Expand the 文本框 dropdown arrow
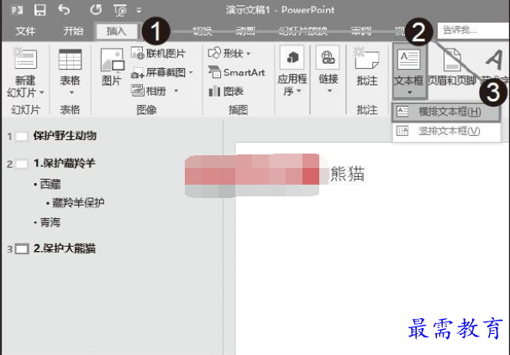 (409, 92)
